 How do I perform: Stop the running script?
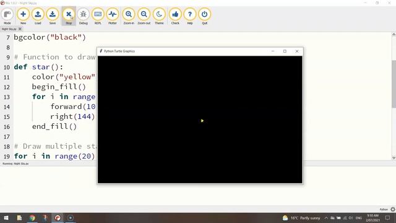point(69,16)
